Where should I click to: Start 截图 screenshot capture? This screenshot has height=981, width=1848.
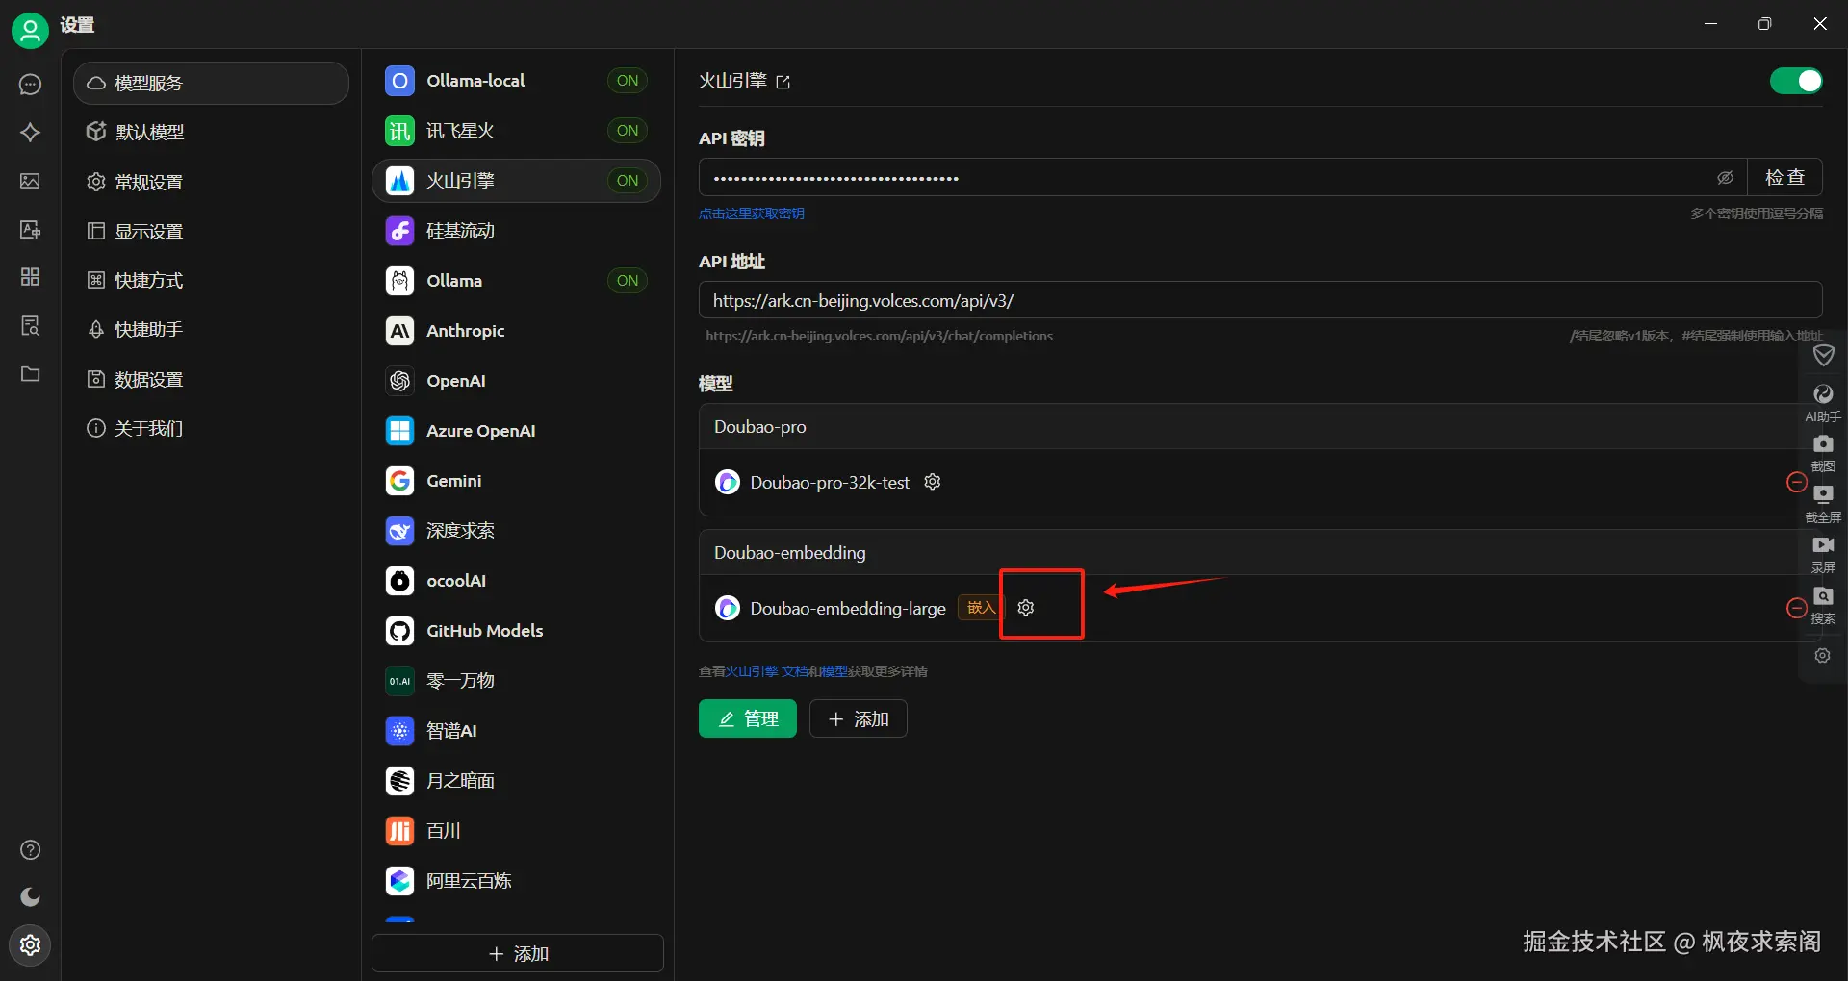coord(1823,453)
